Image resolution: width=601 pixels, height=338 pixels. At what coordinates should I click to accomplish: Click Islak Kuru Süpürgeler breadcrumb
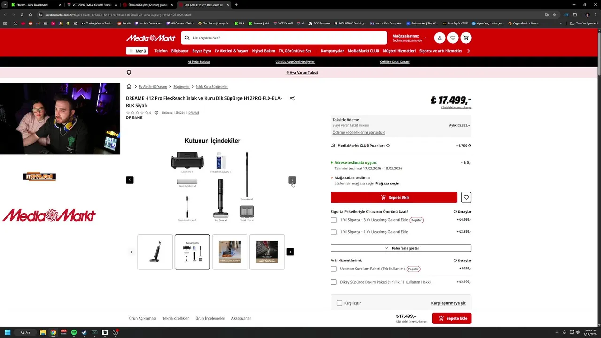click(x=212, y=87)
